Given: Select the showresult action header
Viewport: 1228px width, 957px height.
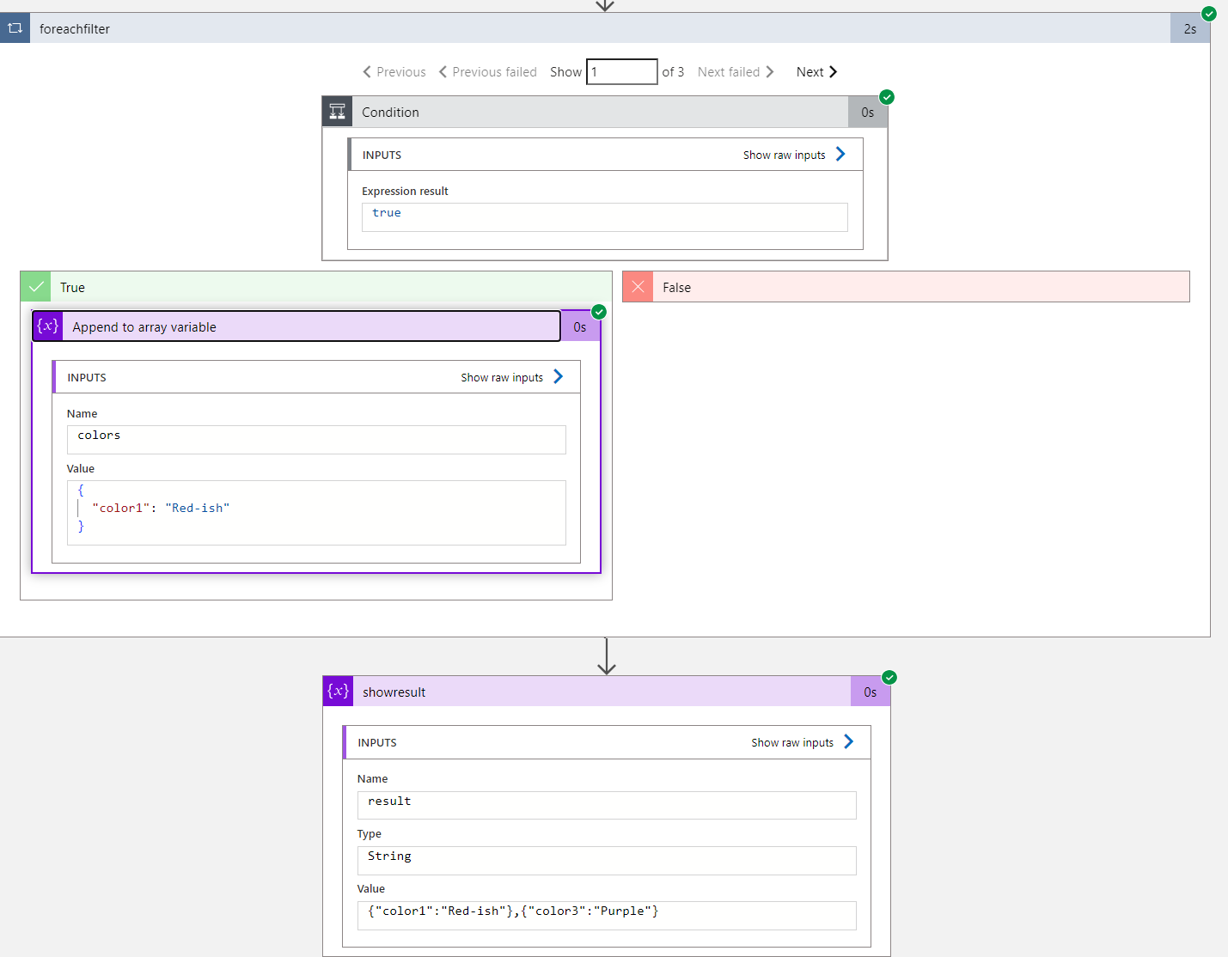Looking at the screenshot, I should coord(593,692).
